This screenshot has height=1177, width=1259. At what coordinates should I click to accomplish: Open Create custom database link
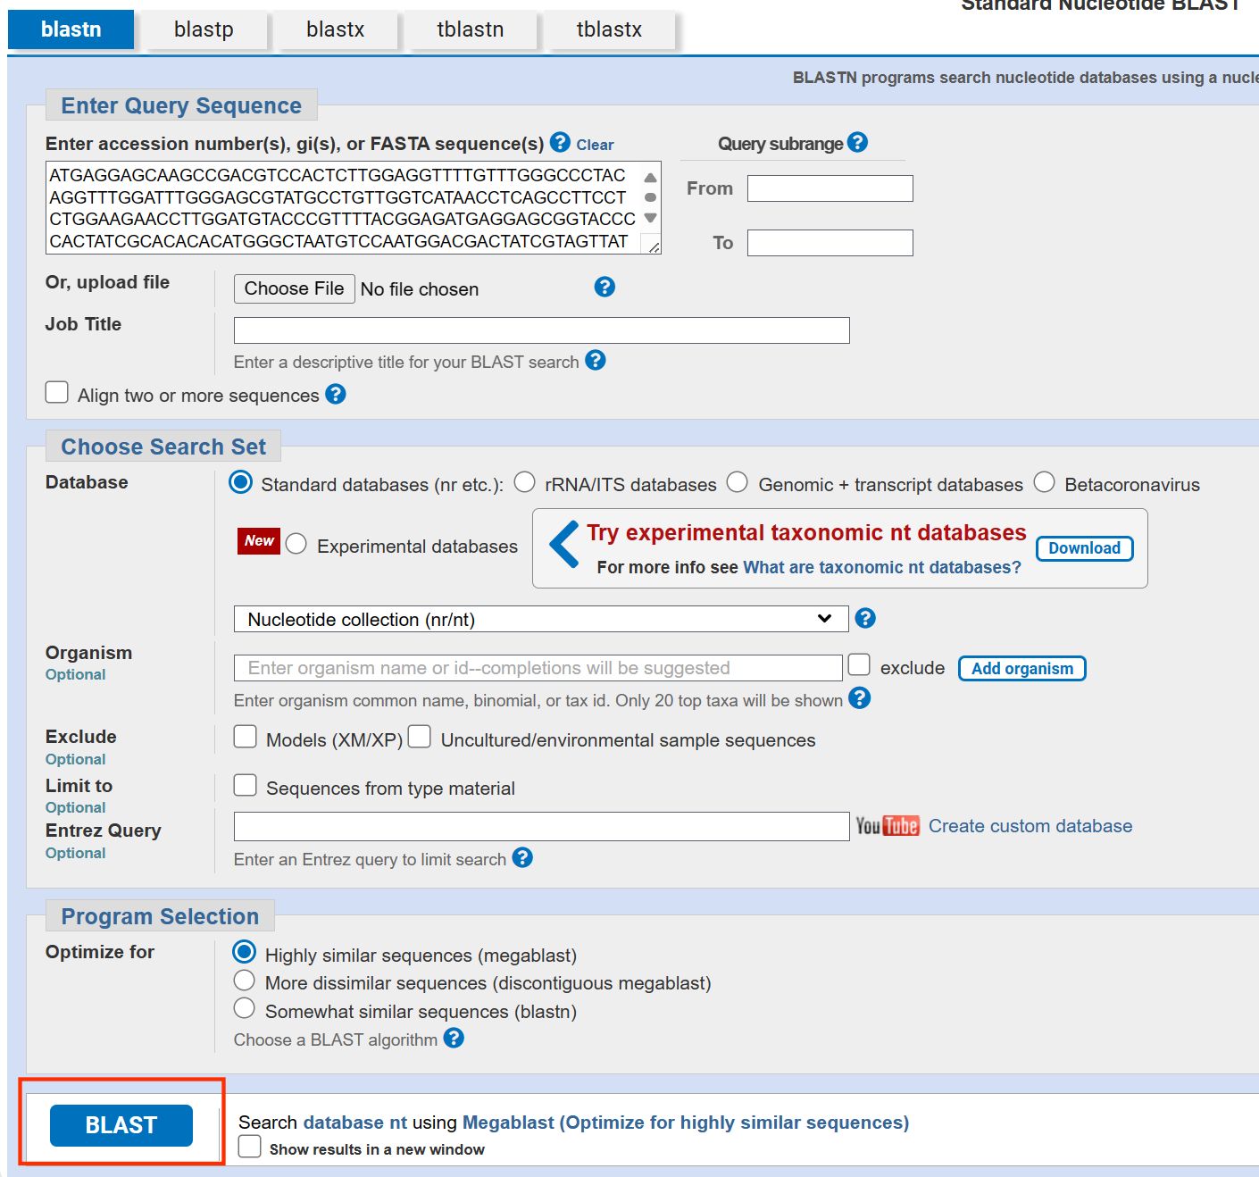1030,826
